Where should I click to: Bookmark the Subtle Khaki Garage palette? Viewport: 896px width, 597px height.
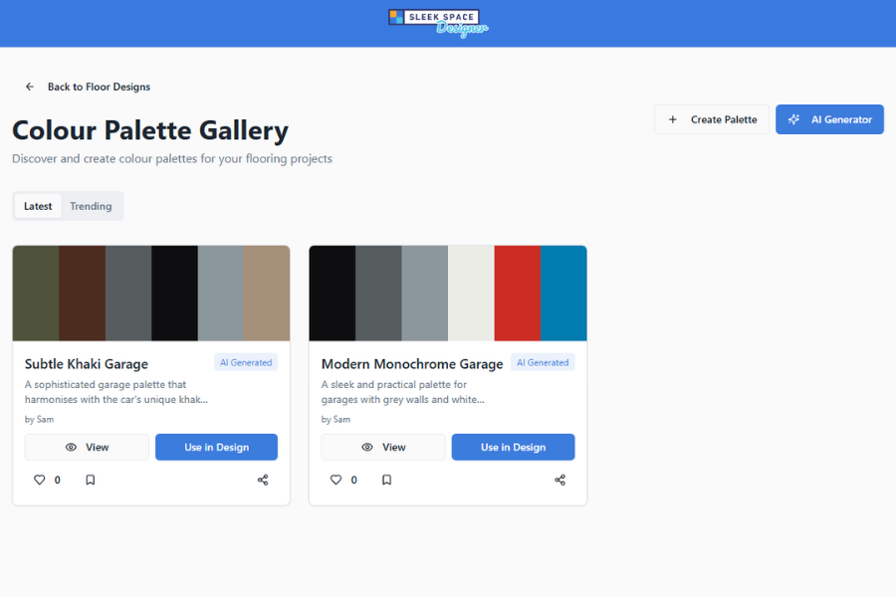pos(90,480)
